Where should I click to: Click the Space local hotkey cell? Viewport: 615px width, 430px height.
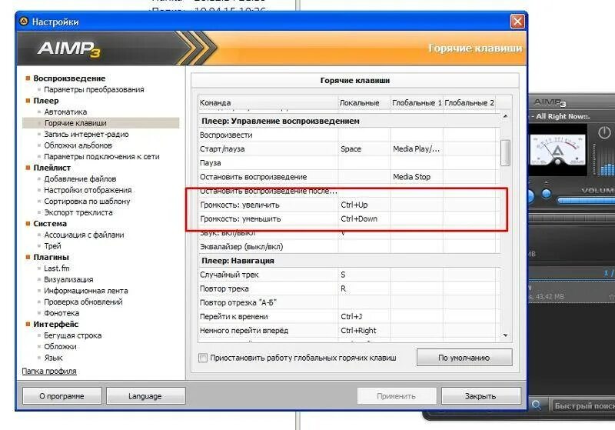pyautogui.click(x=364, y=149)
